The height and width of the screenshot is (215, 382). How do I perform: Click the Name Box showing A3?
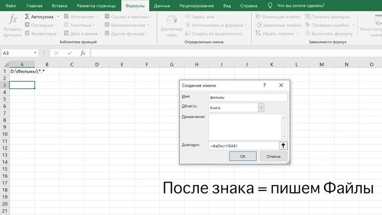pyautogui.click(x=17, y=53)
